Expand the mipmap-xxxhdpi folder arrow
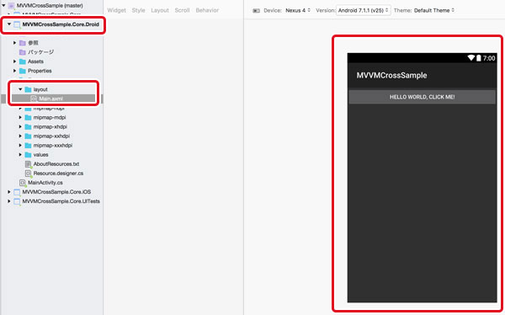505x315 pixels. tap(20, 146)
